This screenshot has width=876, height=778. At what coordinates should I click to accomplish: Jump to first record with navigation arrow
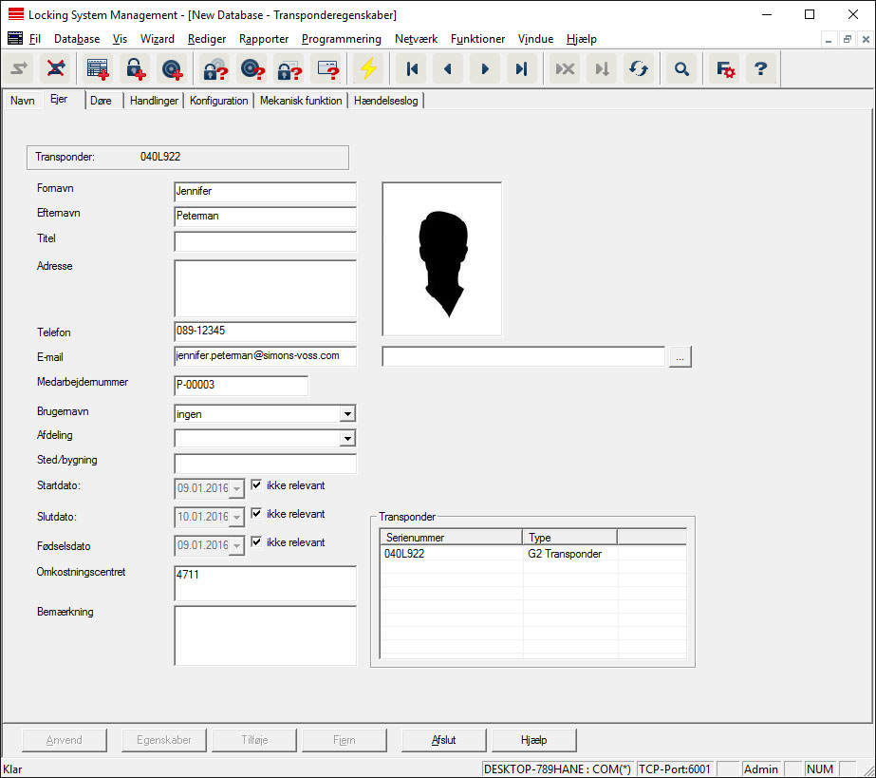(412, 69)
